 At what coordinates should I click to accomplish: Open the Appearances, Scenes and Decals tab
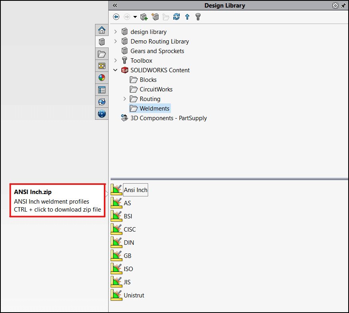point(102,78)
